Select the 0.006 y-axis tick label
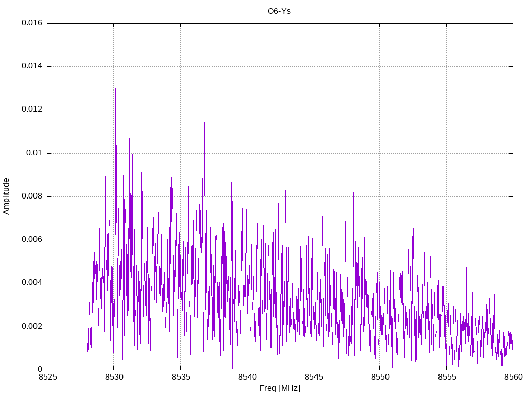Screen dimensions: 527x395 click(32, 240)
